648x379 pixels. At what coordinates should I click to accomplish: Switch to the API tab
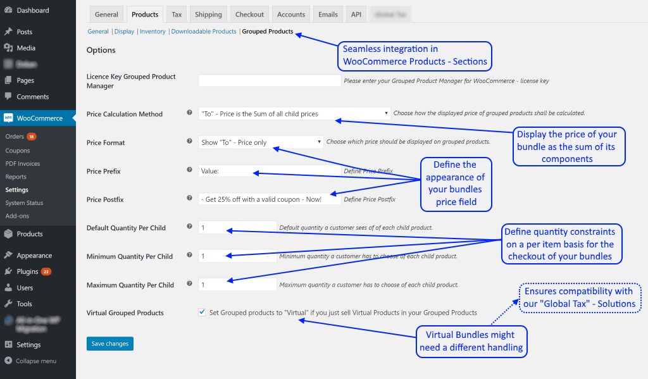[356, 15]
